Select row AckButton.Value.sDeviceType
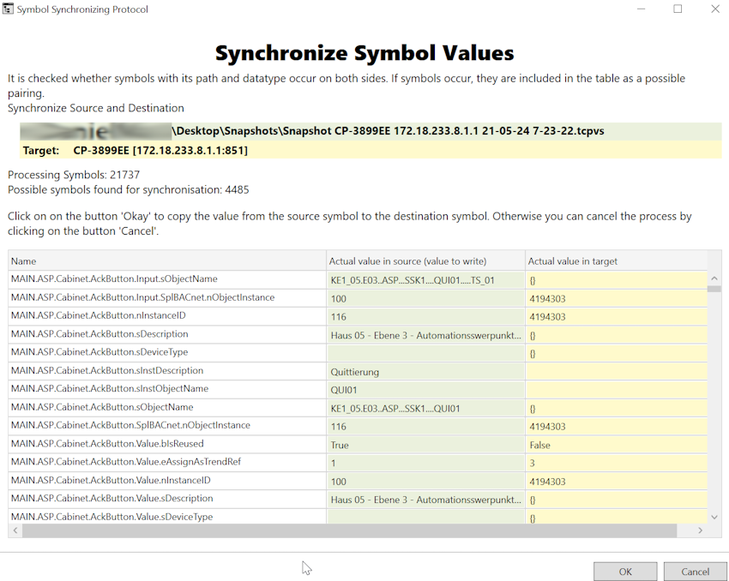The image size is (729, 581). point(358,517)
